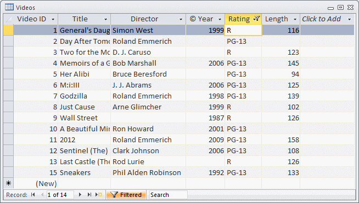Screen dimensions: 359x203
Task: Click the select-all corner box of datasheet
Action: point(8,19)
